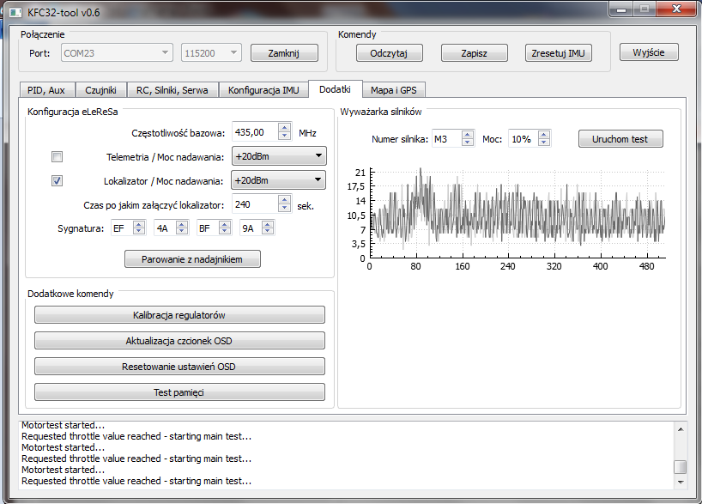Click the Zresetuj IMU button
Screen dimensions: 702x504
pyautogui.click(x=558, y=53)
